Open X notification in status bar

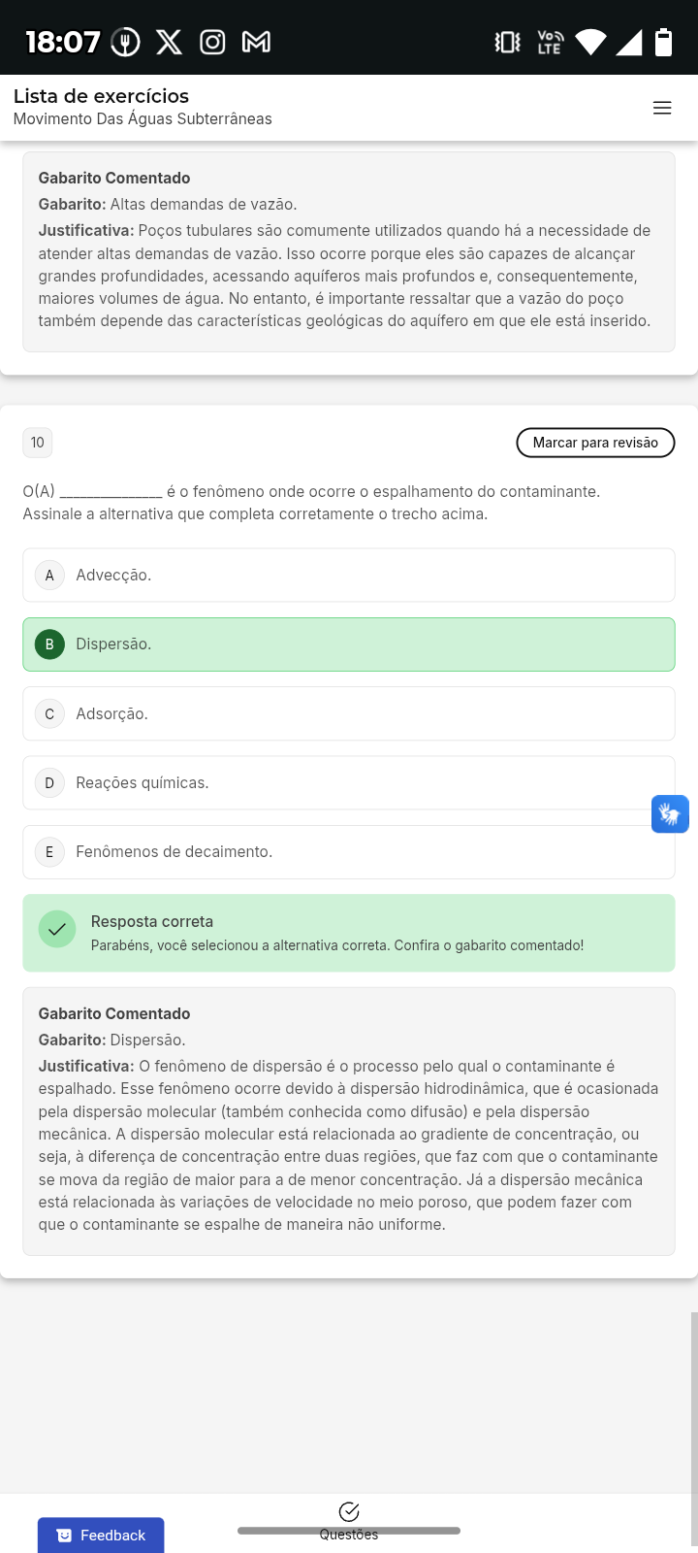tap(169, 42)
